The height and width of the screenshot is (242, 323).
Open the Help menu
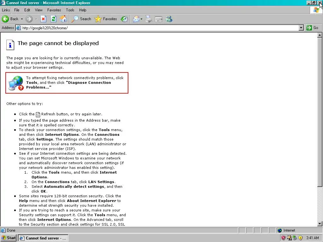(83, 10)
